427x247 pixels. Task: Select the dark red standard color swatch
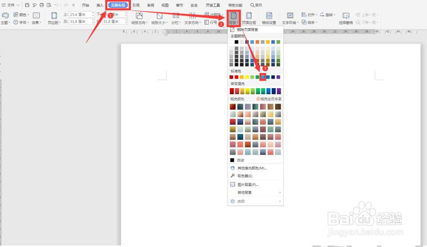click(x=231, y=77)
